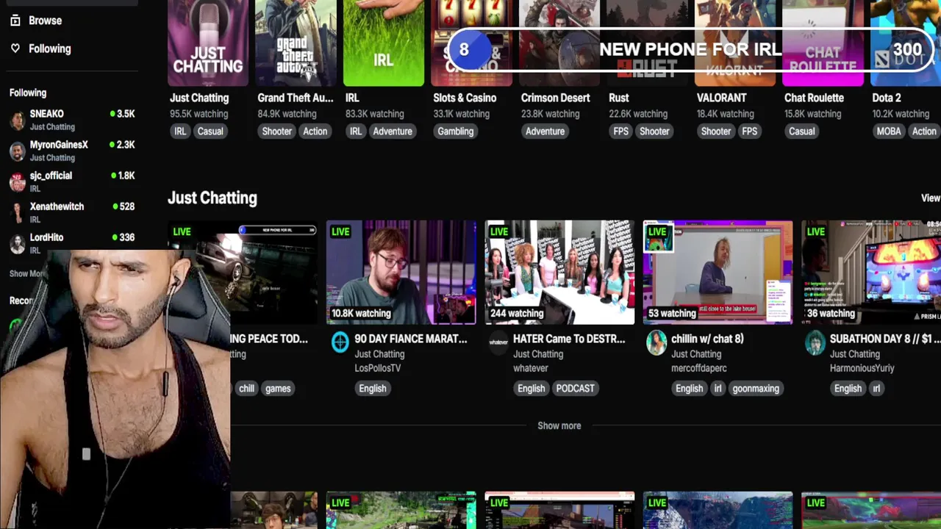
Task: Open chillin w/ chat stream thumbnail
Action: tap(718, 273)
